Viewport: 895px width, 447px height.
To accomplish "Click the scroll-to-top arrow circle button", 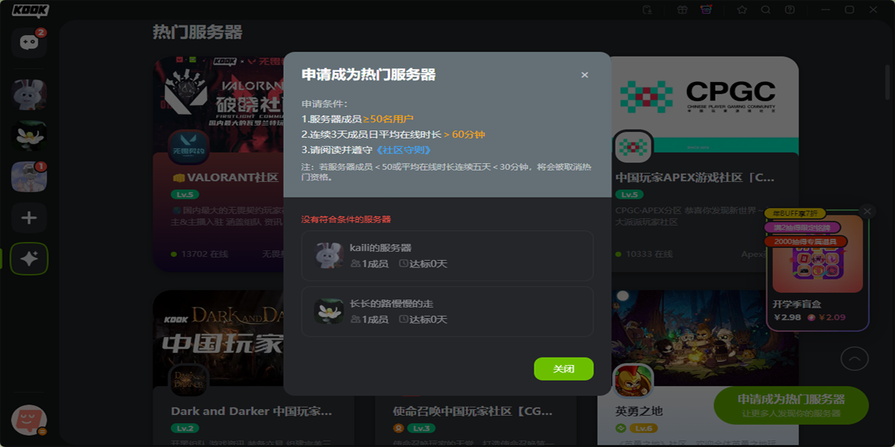I will (x=854, y=359).
